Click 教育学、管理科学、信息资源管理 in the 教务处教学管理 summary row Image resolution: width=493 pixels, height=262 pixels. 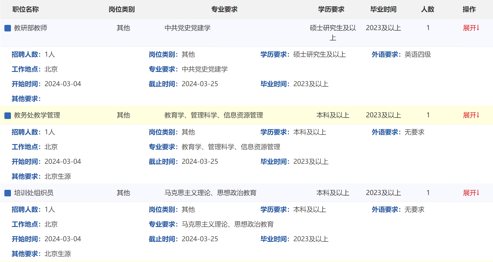(x=214, y=115)
